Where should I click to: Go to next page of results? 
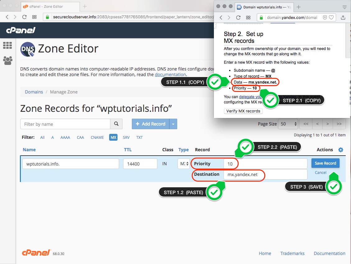click(x=328, y=124)
